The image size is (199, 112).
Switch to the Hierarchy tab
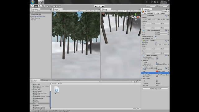click(x=35, y=9)
